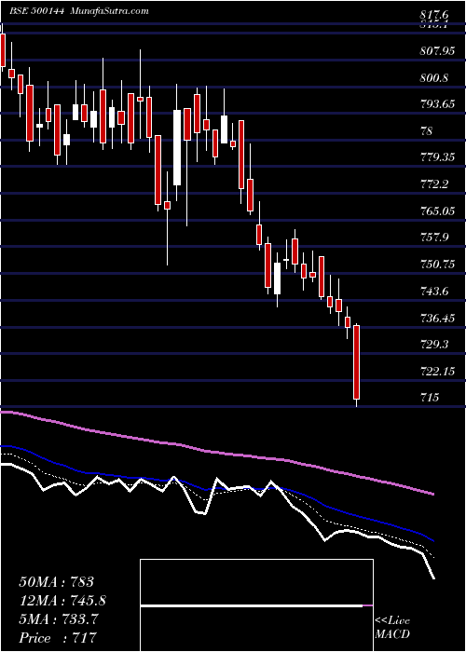This screenshot has width=466, height=652.
Task: Click the MACD indicator box
Action: coord(256,605)
